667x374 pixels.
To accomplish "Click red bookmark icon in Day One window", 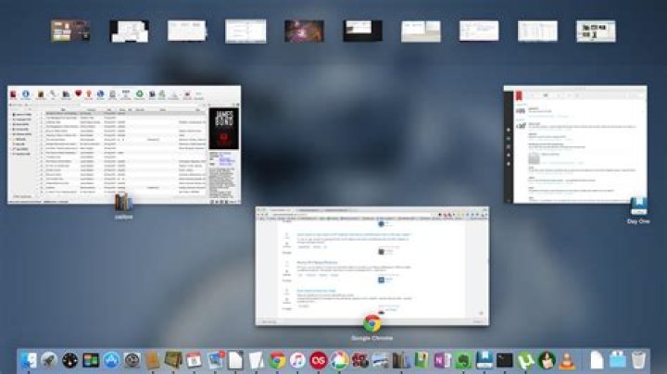I will pyautogui.click(x=519, y=95).
